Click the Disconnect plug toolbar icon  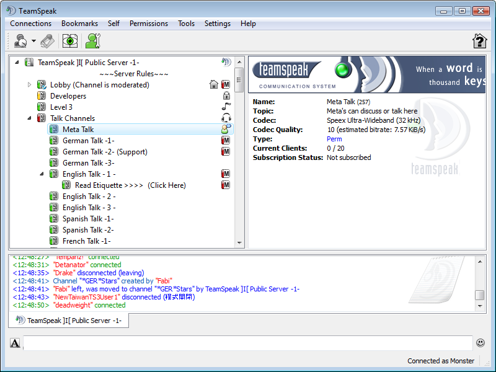point(48,41)
